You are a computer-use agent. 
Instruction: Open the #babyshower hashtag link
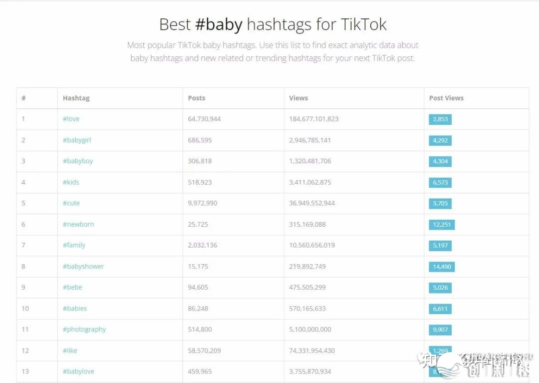(83, 266)
